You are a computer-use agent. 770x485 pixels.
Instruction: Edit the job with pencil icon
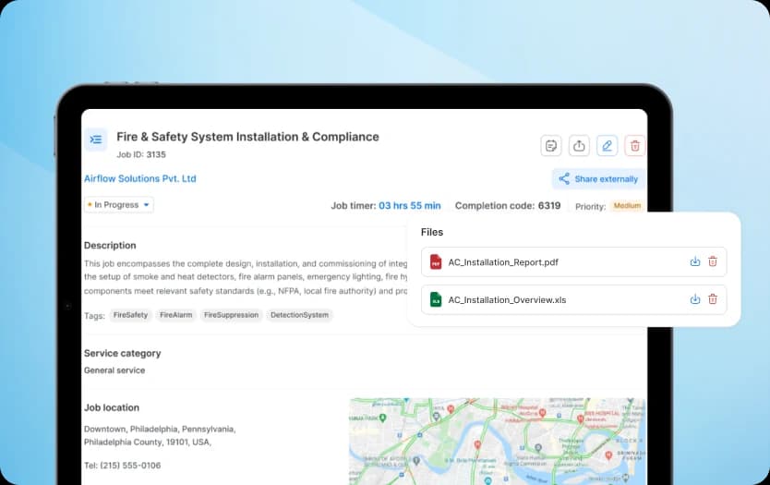click(607, 146)
